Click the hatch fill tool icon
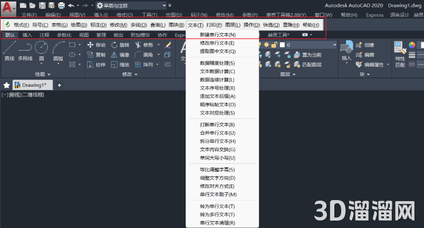424x228 pixels. 72,65
